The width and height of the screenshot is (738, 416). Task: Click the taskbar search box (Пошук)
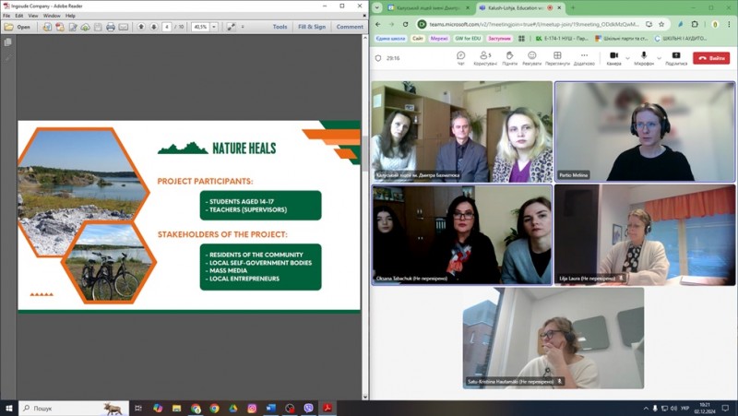[74, 408]
